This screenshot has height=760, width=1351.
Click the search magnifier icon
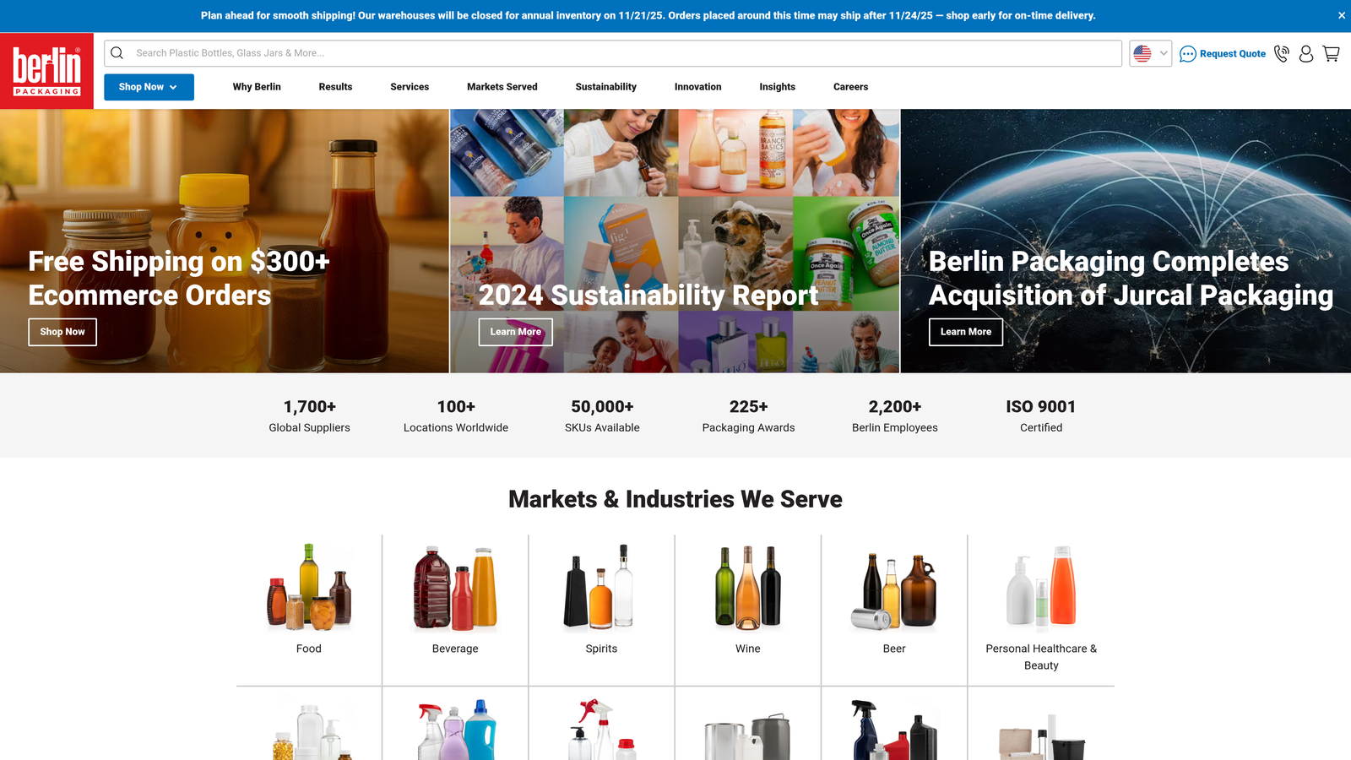click(117, 53)
